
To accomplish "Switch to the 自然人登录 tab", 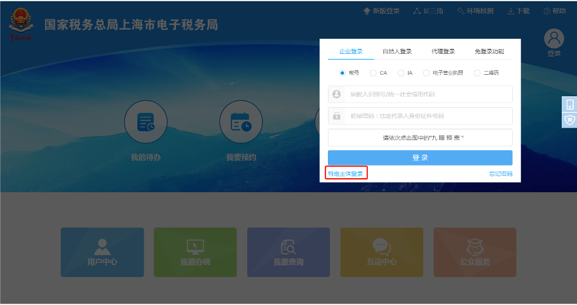I will 397,51.
